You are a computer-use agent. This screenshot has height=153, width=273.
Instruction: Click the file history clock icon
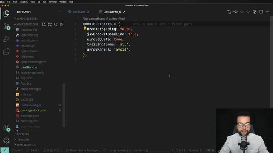[x=255, y=12]
